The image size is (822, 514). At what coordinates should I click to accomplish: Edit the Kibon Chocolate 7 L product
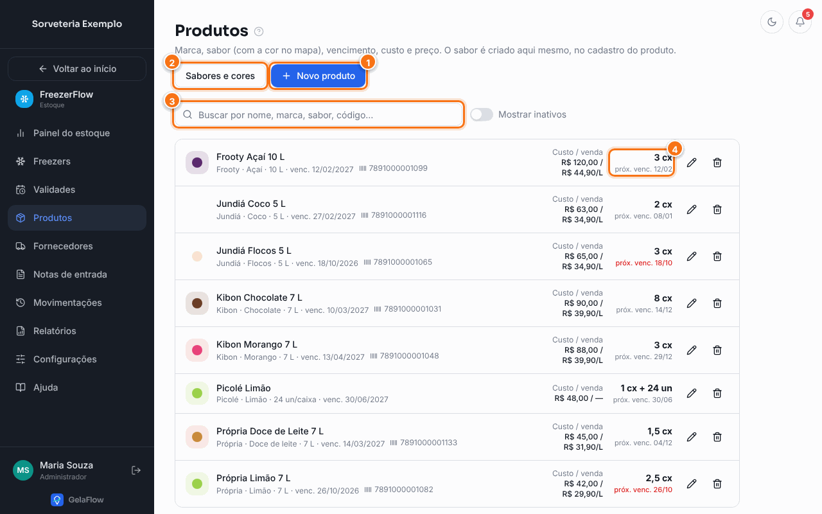pos(692,303)
